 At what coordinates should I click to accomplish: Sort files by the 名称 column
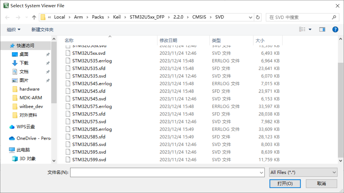click(x=69, y=40)
